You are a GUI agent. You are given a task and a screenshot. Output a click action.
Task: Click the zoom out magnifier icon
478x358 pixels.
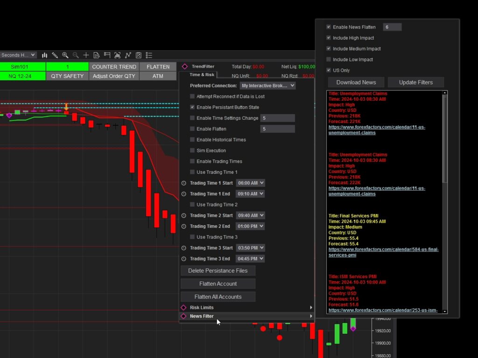[75, 55]
